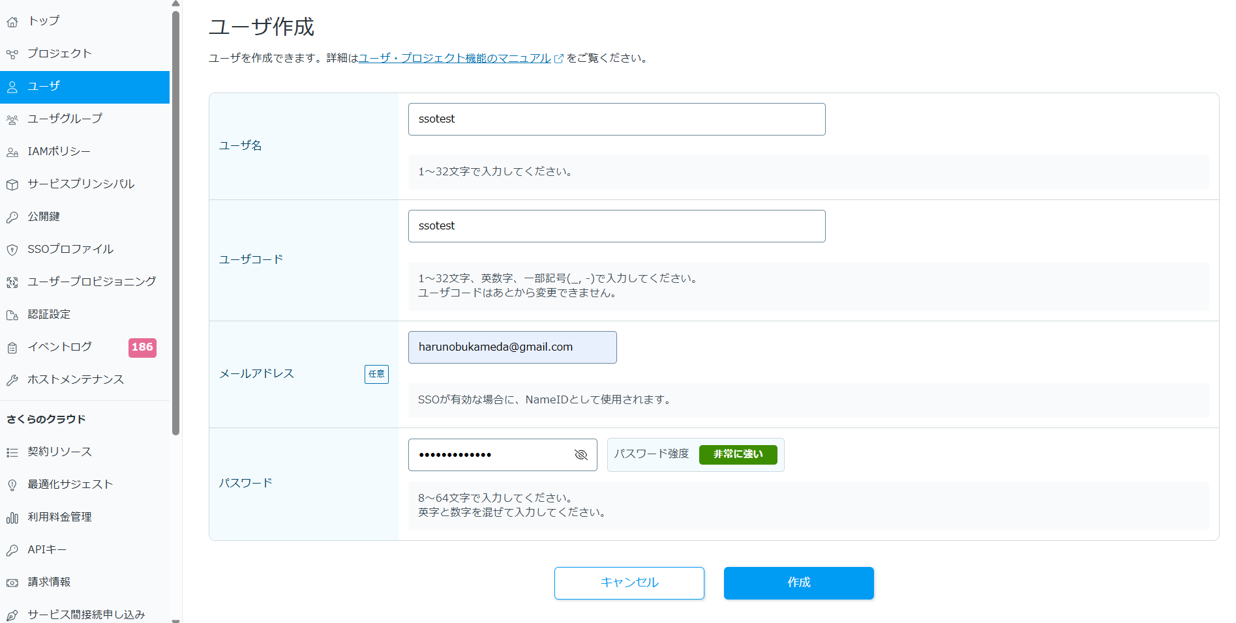Click the project icon beside プロジェクト
This screenshot has width=1236, height=623.
click(12, 55)
